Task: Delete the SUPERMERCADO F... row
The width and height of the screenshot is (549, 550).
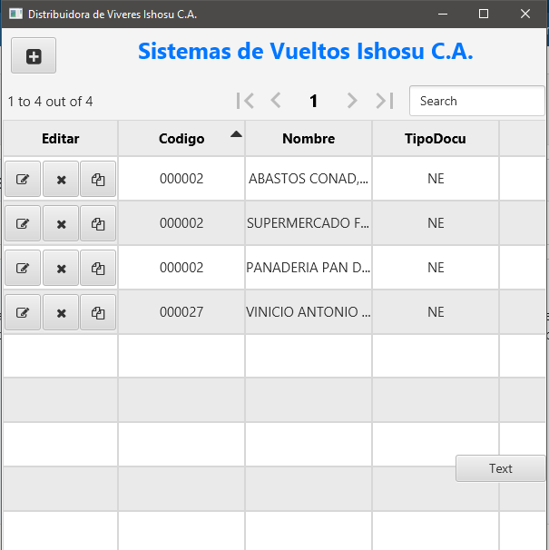Action: click(61, 223)
